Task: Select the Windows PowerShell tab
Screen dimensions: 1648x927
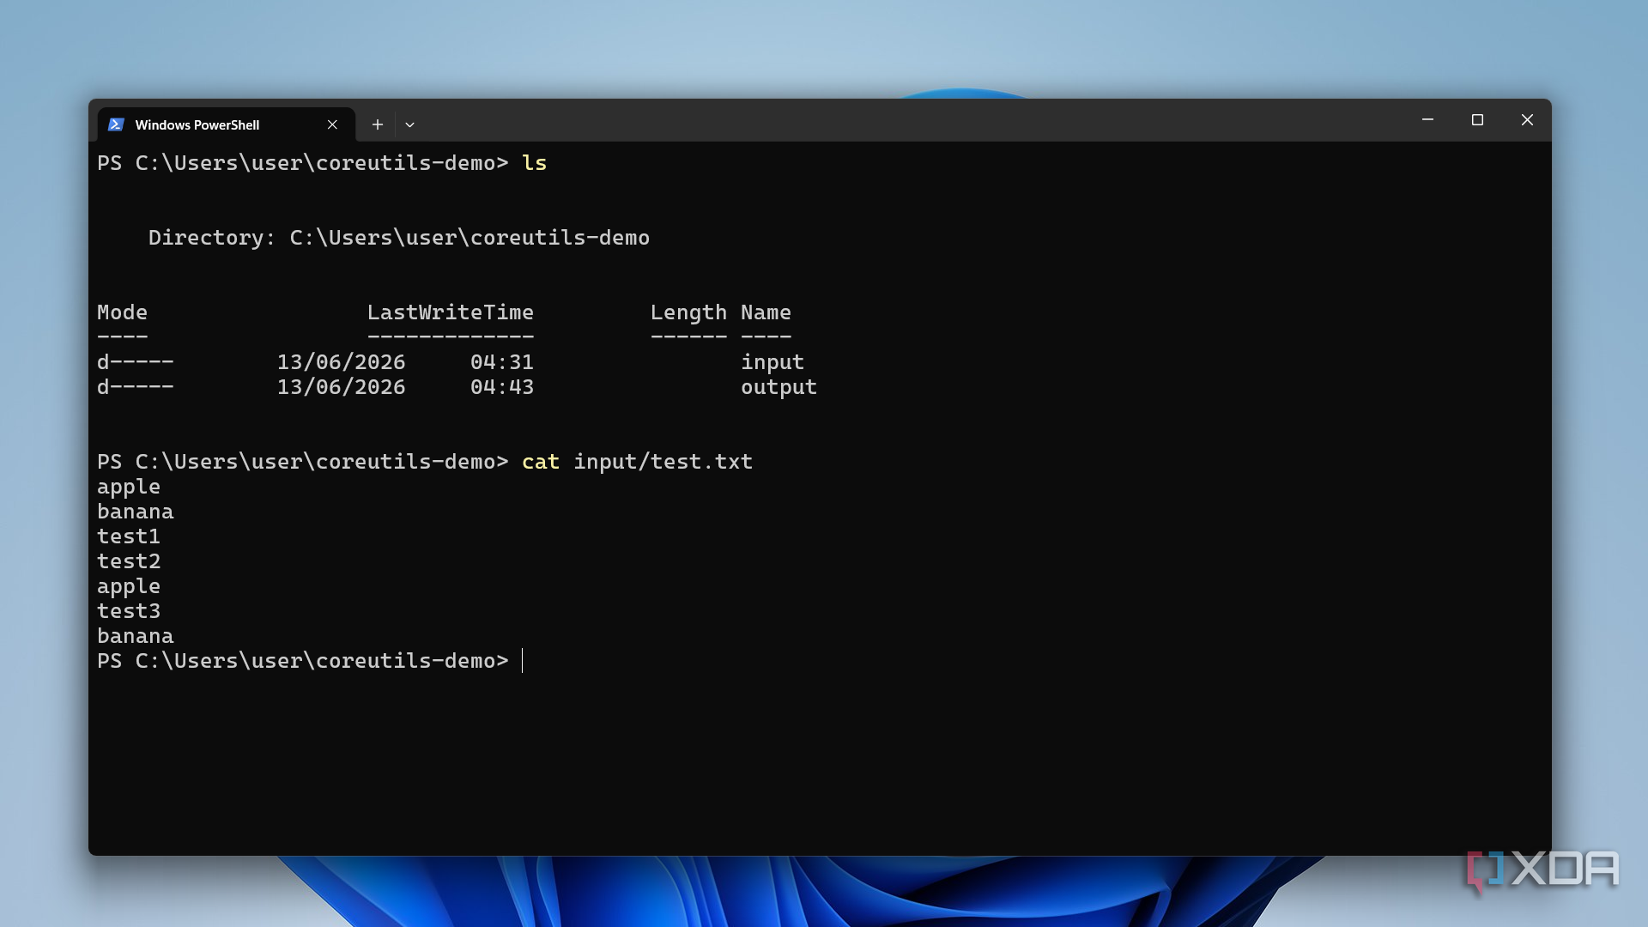Action: (x=226, y=124)
